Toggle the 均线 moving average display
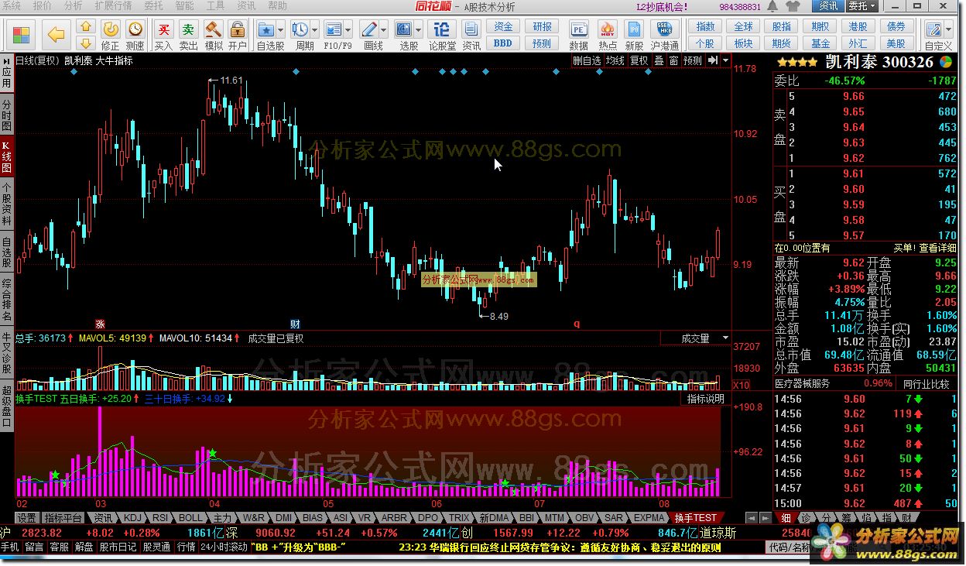966x566 pixels. 615,60
